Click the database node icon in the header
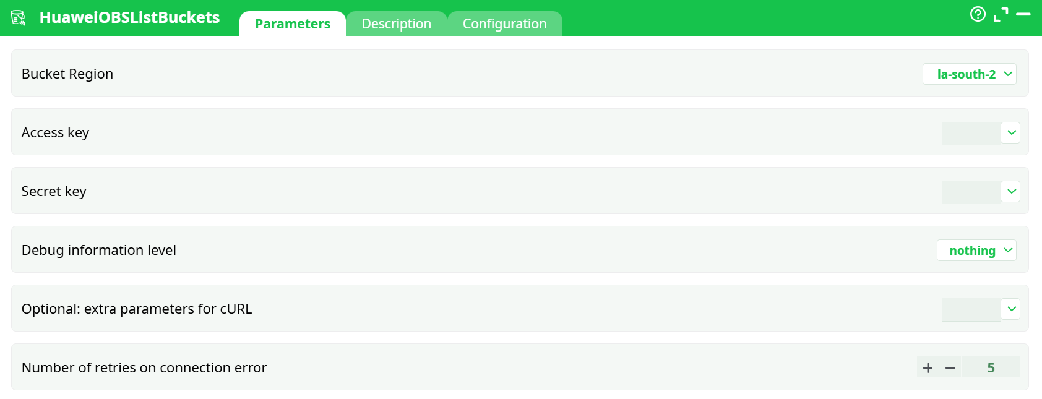The width and height of the screenshot is (1042, 399). pyautogui.click(x=18, y=18)
